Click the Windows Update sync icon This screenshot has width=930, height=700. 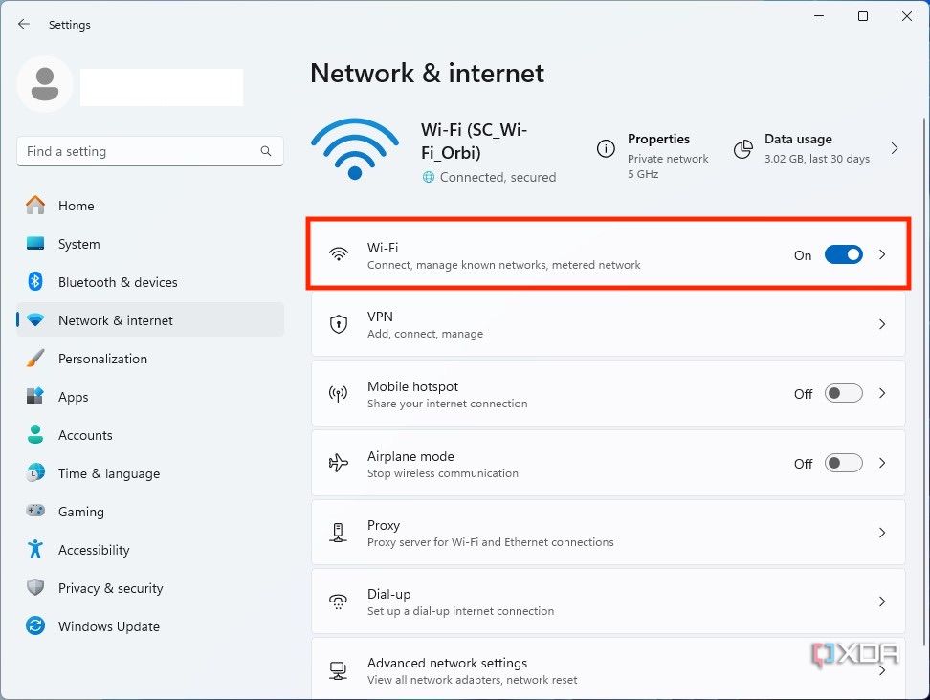click(35, 626)
